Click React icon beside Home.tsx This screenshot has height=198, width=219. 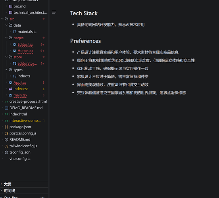tap(15, 51)
